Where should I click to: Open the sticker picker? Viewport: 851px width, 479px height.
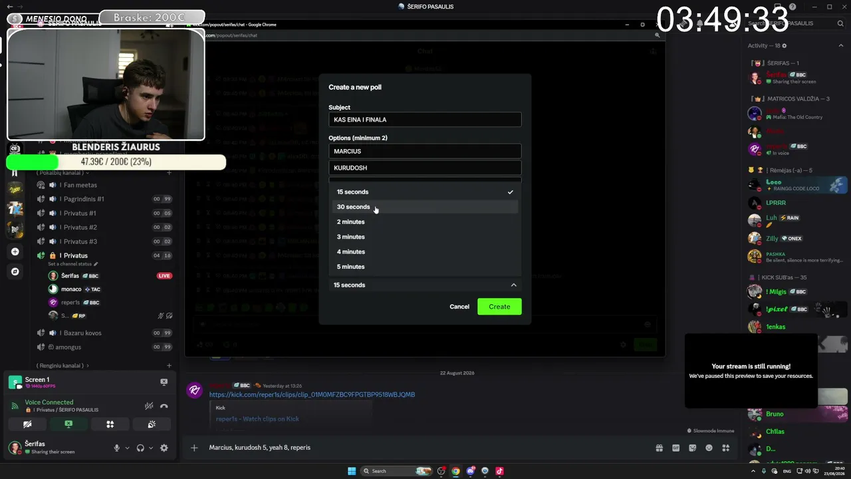tap(693, 448)
